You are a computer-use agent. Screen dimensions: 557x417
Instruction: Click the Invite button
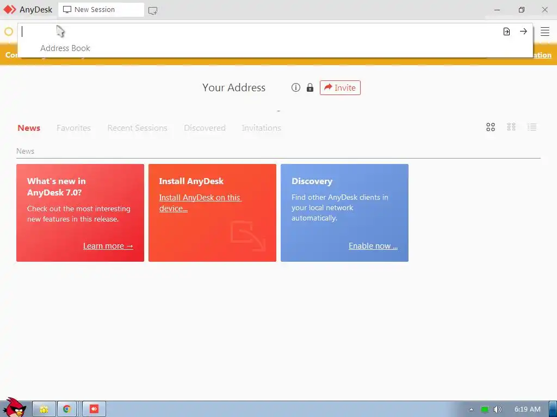340,87
